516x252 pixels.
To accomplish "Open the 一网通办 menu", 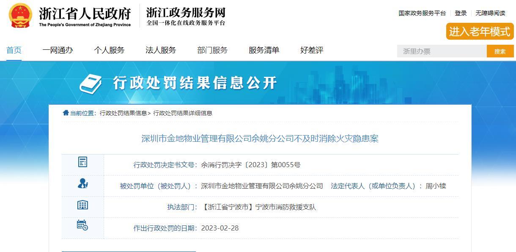I will (x=58, y=50).
